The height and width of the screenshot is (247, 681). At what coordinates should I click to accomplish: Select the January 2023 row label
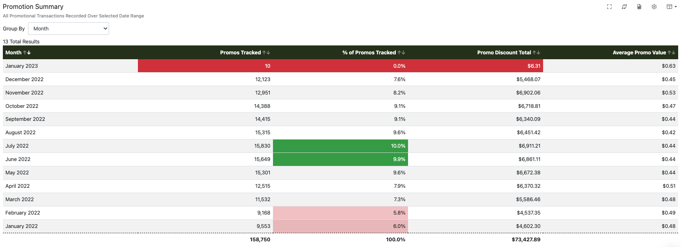coord(21,66)
